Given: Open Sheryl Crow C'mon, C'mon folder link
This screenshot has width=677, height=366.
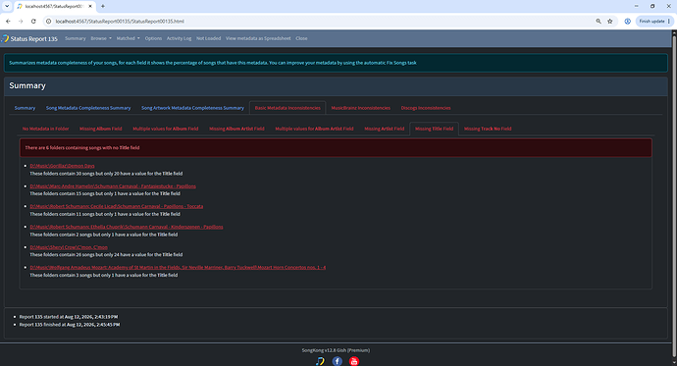Looking at the screenshot, I should [x=69, y=247].
